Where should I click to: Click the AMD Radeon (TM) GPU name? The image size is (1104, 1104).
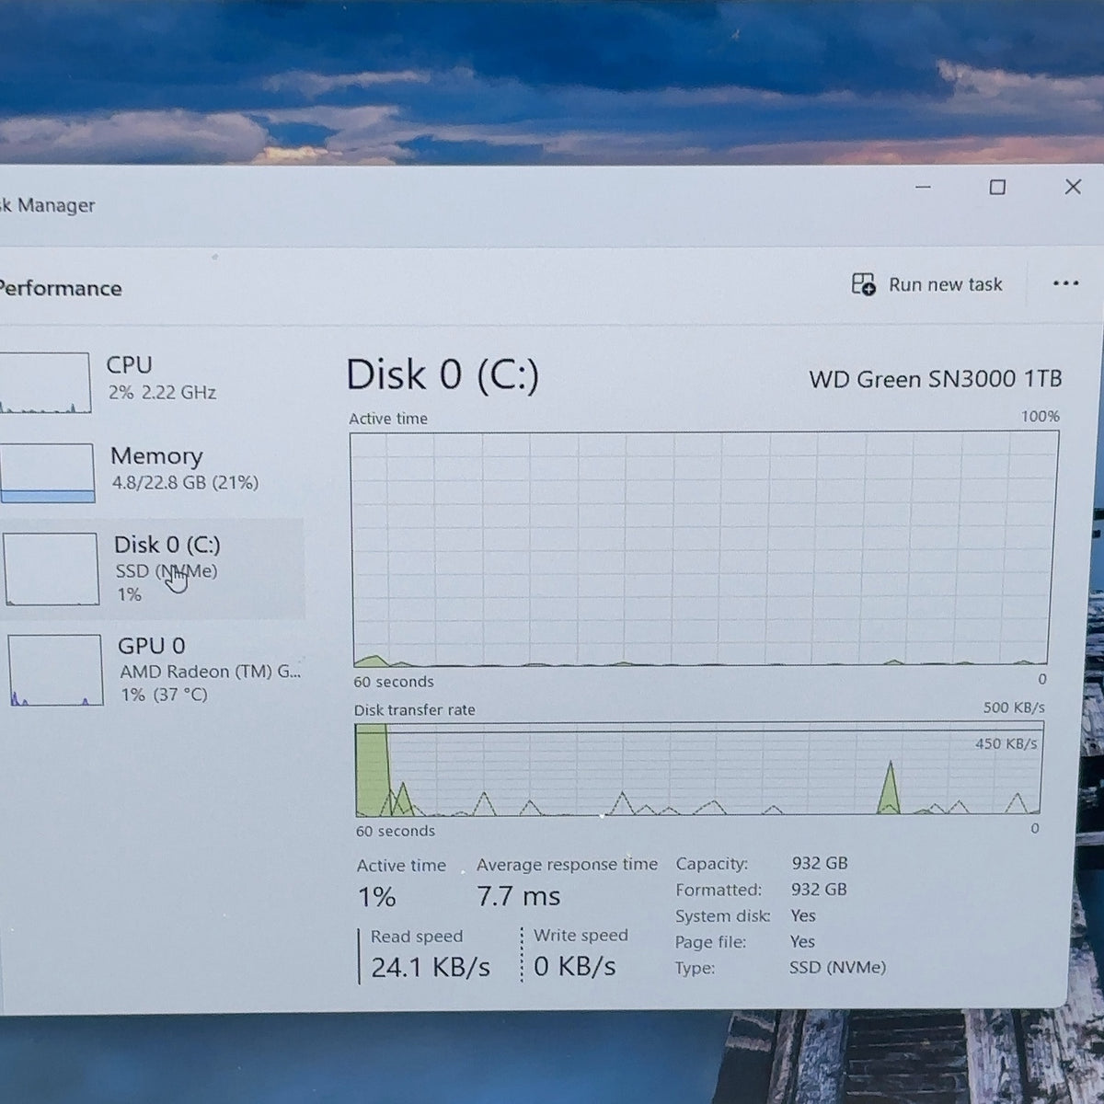(210, 672)
